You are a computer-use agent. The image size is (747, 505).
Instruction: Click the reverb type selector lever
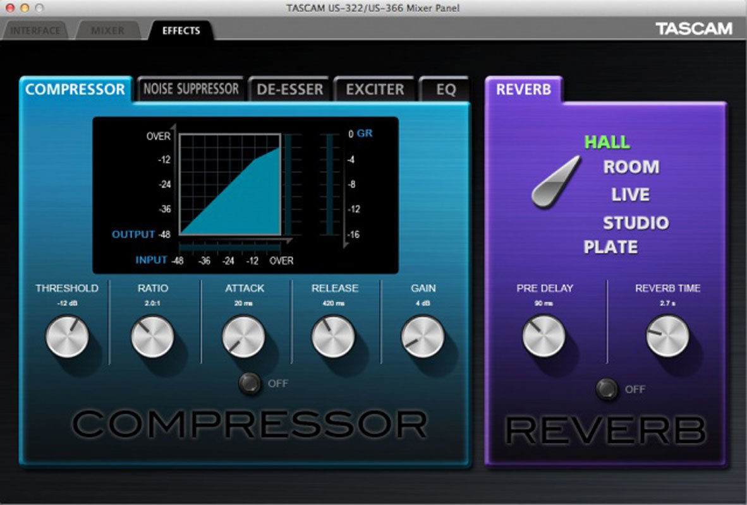click(556, 182)
